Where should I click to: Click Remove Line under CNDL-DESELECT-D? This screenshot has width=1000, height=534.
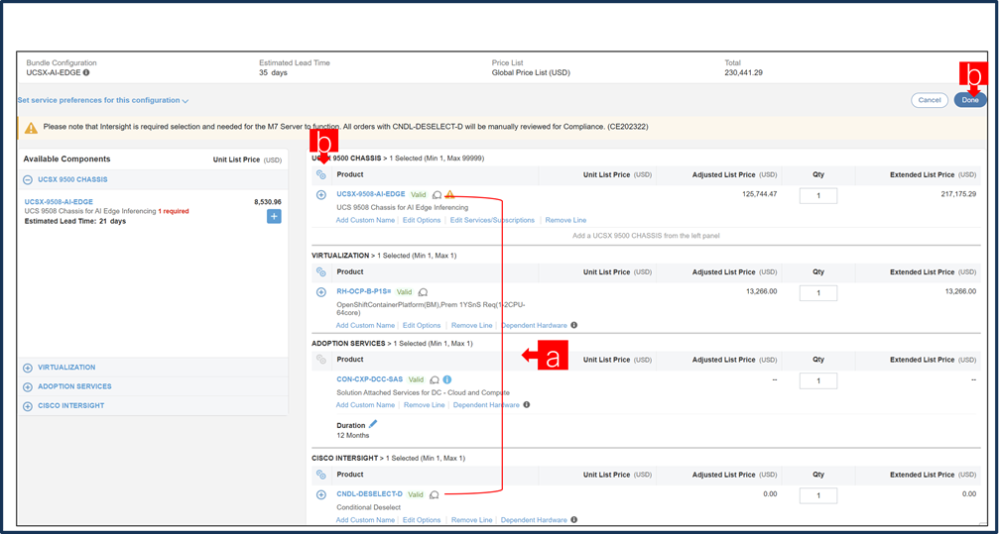pyautogui.click(x=472, y=520)
